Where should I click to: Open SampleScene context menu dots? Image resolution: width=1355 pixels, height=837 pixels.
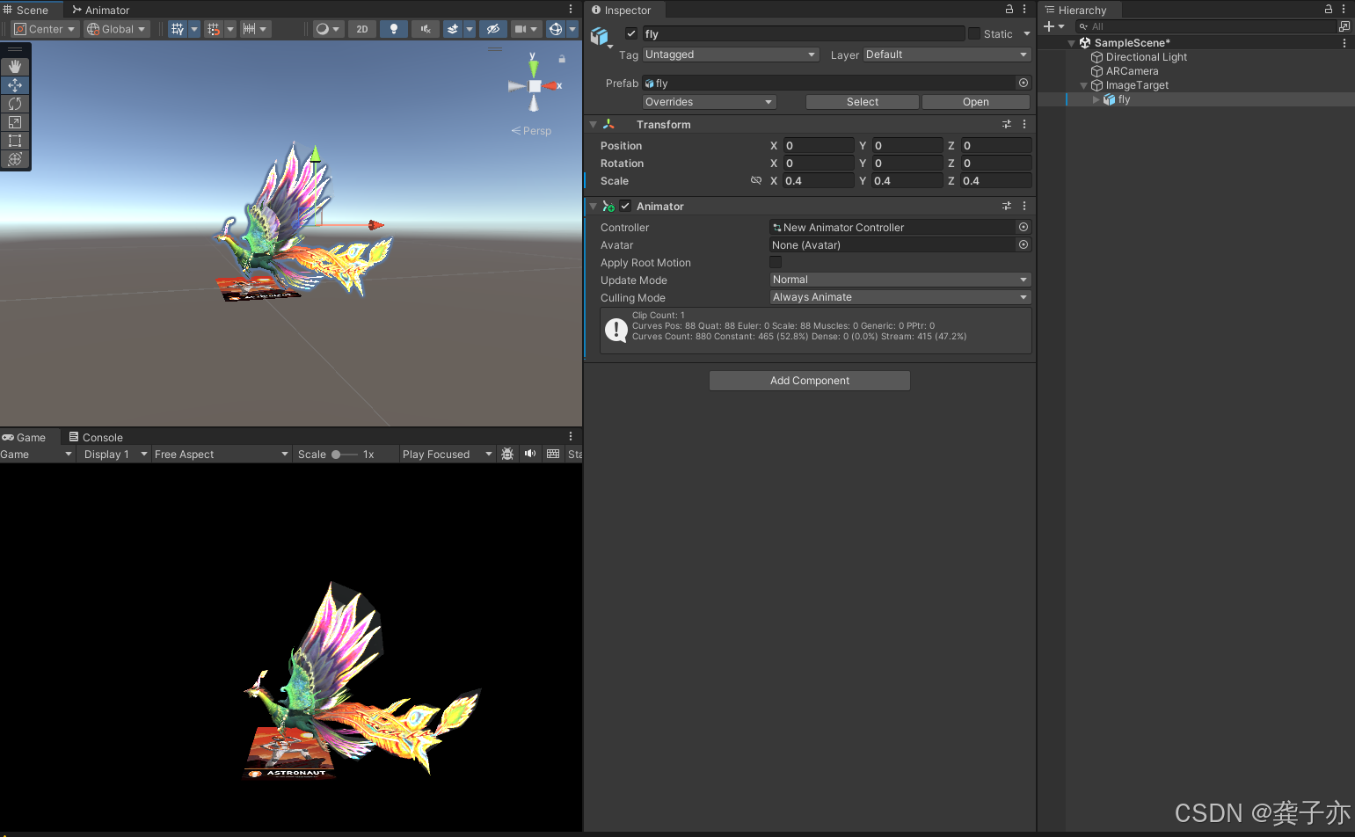point(1344,43)
